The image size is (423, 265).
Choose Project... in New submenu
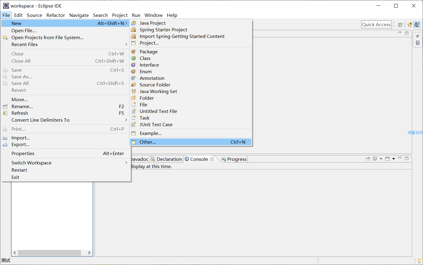pyautogui.click(x=191, y=43)
